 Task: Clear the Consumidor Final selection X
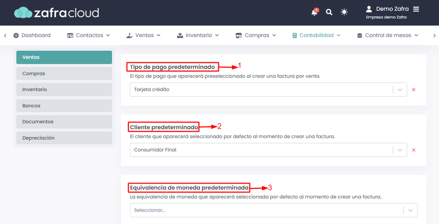pyautogui.click(x=414, y=150)
